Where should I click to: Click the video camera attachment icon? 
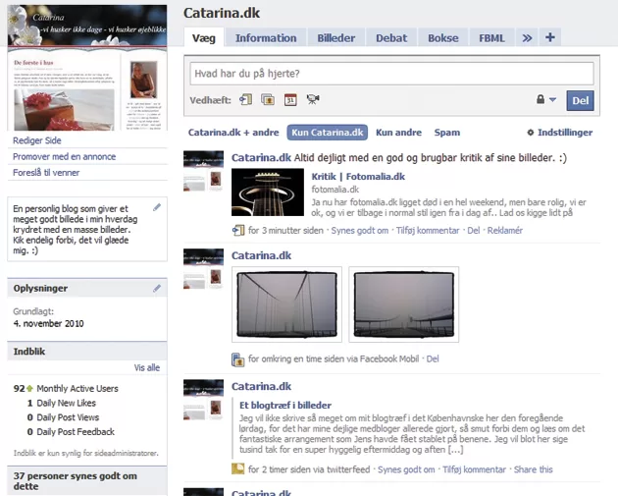coord(313,99)
